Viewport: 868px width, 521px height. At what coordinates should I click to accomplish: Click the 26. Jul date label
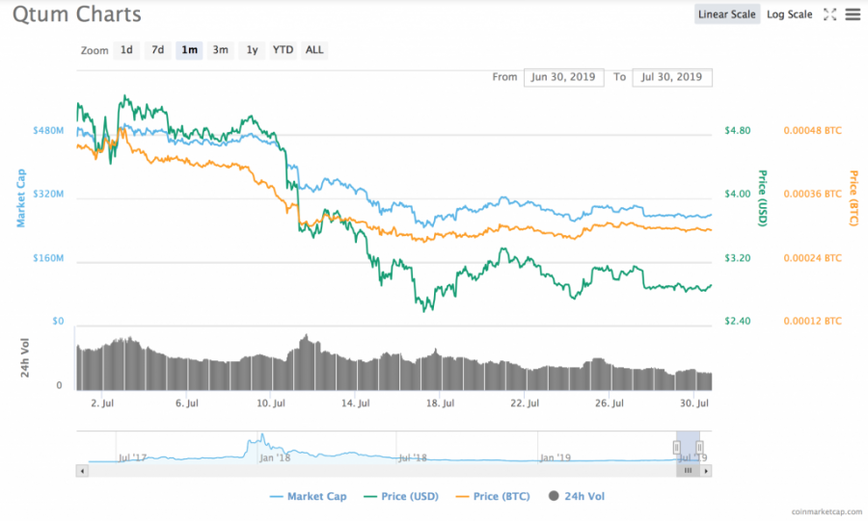click(610, 404)
